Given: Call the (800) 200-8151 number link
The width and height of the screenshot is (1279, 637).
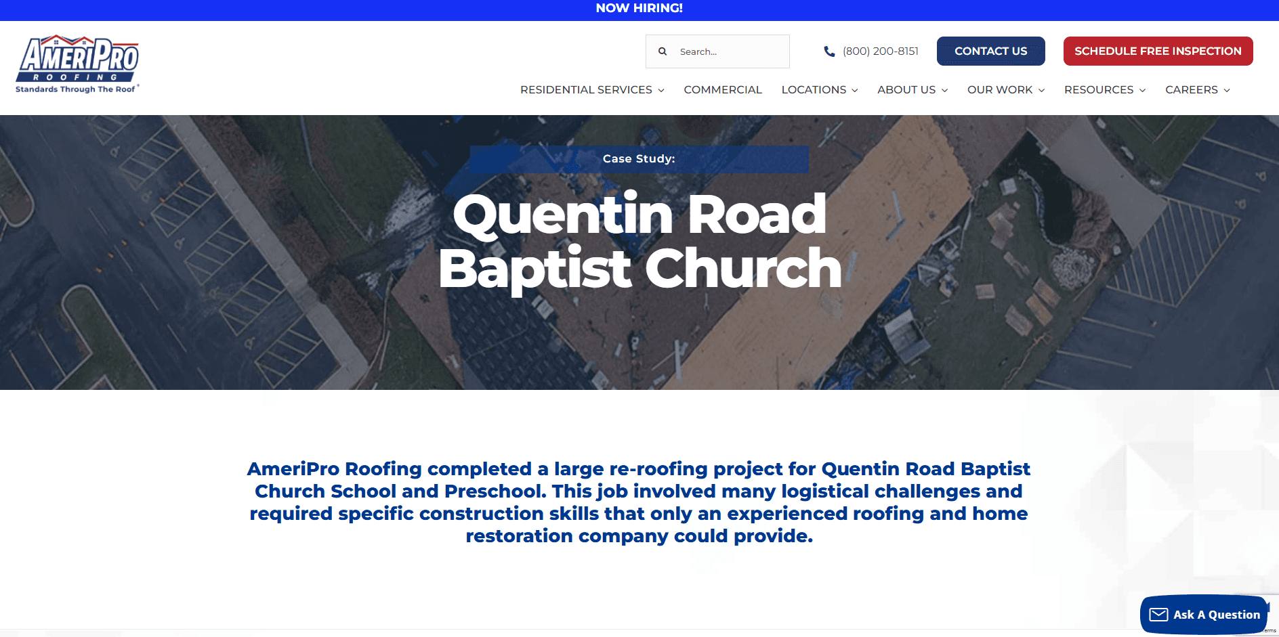Looking at the screenshot, I should 880,51.
